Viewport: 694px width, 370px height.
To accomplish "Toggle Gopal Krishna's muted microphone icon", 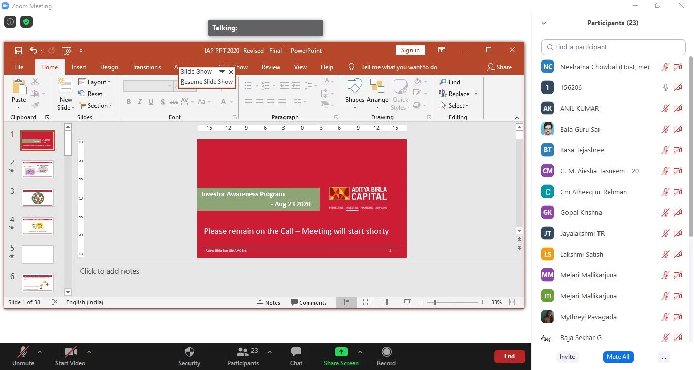I will tap(665, 212).
